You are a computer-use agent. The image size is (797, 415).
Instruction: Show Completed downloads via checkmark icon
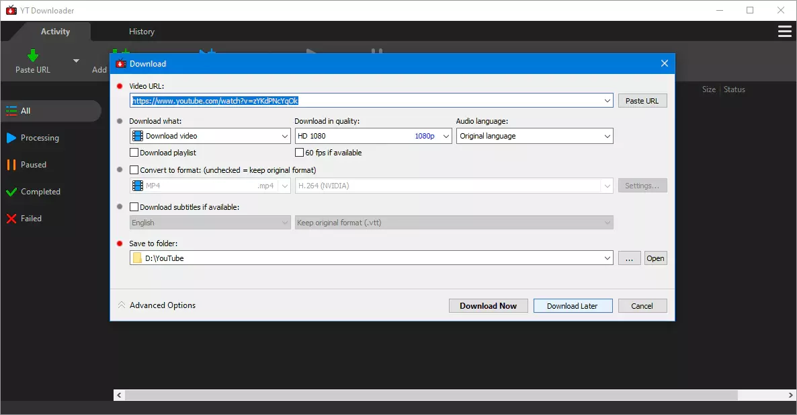tap(11, 192)
